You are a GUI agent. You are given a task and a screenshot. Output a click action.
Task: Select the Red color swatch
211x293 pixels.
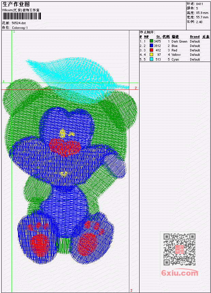151,50
